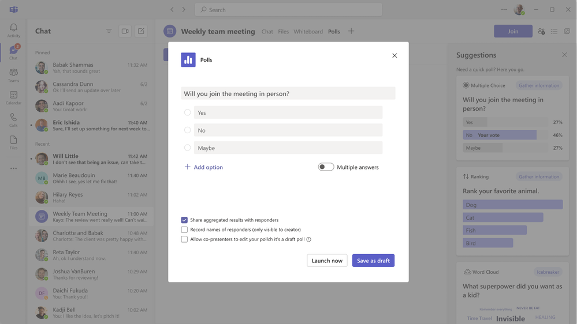Viewport: 577px width, 324px height.
Task: Open the Activity bell in sidebar
Action: click(14, 30)
